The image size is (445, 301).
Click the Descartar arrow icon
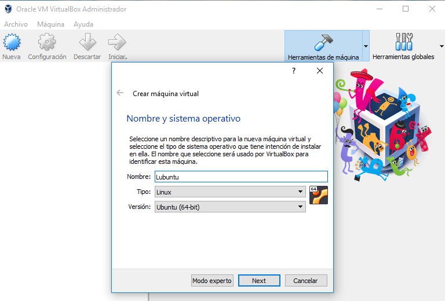pyautogui.click(x=87, y=43)
